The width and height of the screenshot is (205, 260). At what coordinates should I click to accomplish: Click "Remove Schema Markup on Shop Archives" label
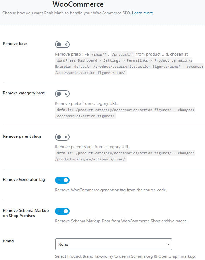point(26,213)
